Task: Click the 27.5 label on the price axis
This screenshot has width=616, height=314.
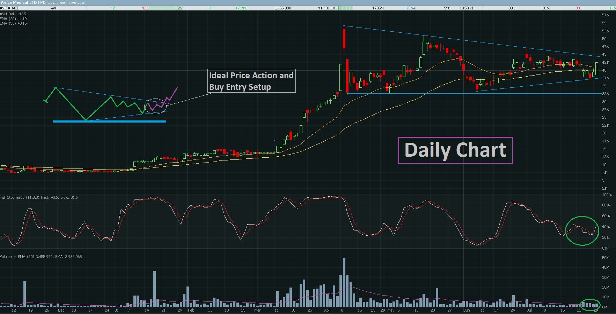Action: pos(605,110)
